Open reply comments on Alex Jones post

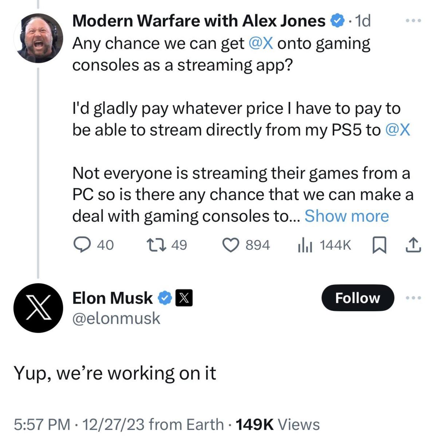pyautogui.click(x=94, y=245)
